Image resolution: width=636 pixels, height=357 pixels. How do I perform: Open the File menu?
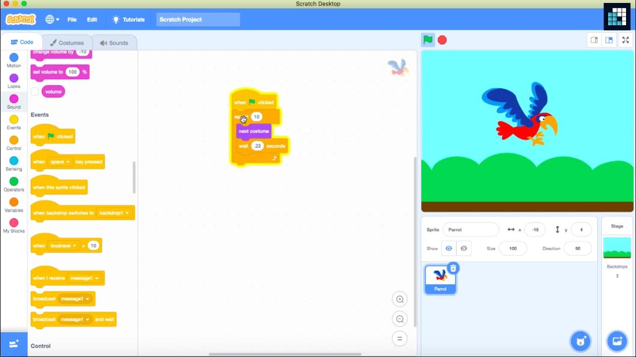click(72, 19)
